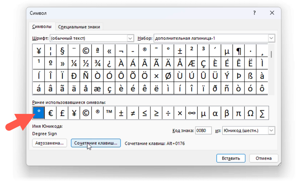The width and height of the screenshot is (298, 181).
Task: Pick the trademark ™ symbol in recently used row
Action: pos(109,113)
